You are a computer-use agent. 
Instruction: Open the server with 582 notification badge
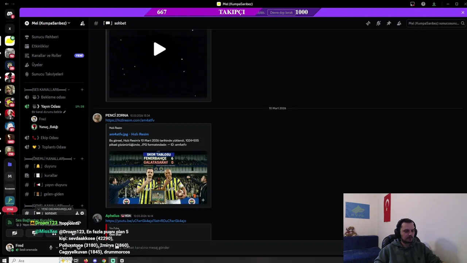pos(10,139)
